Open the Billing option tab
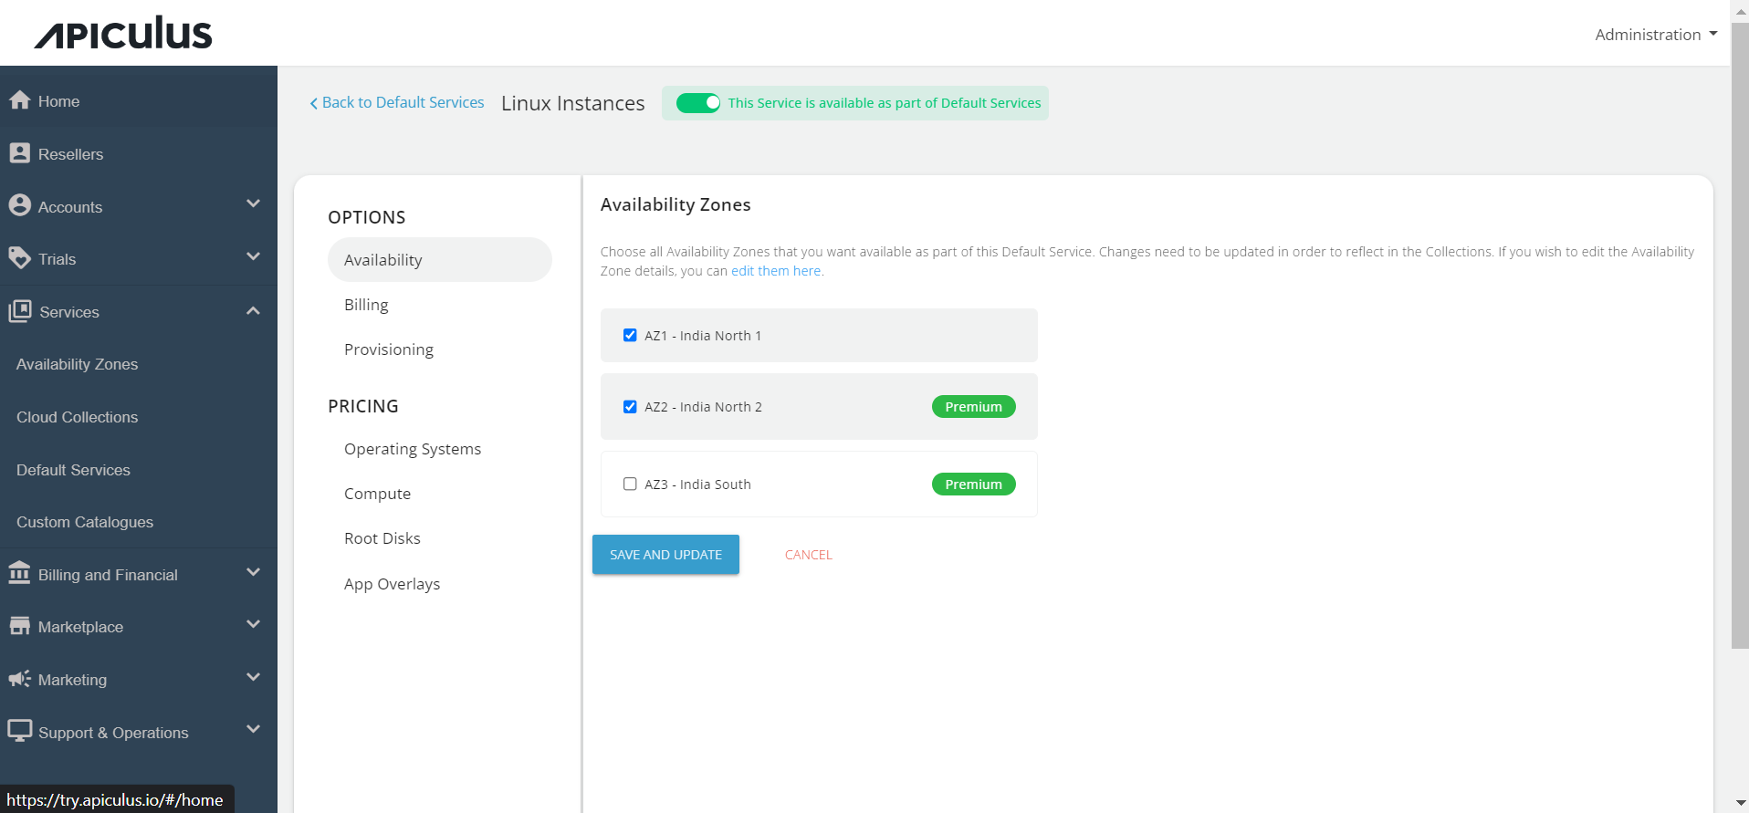Screen dimensions: 1749x813 pos(366,305)
